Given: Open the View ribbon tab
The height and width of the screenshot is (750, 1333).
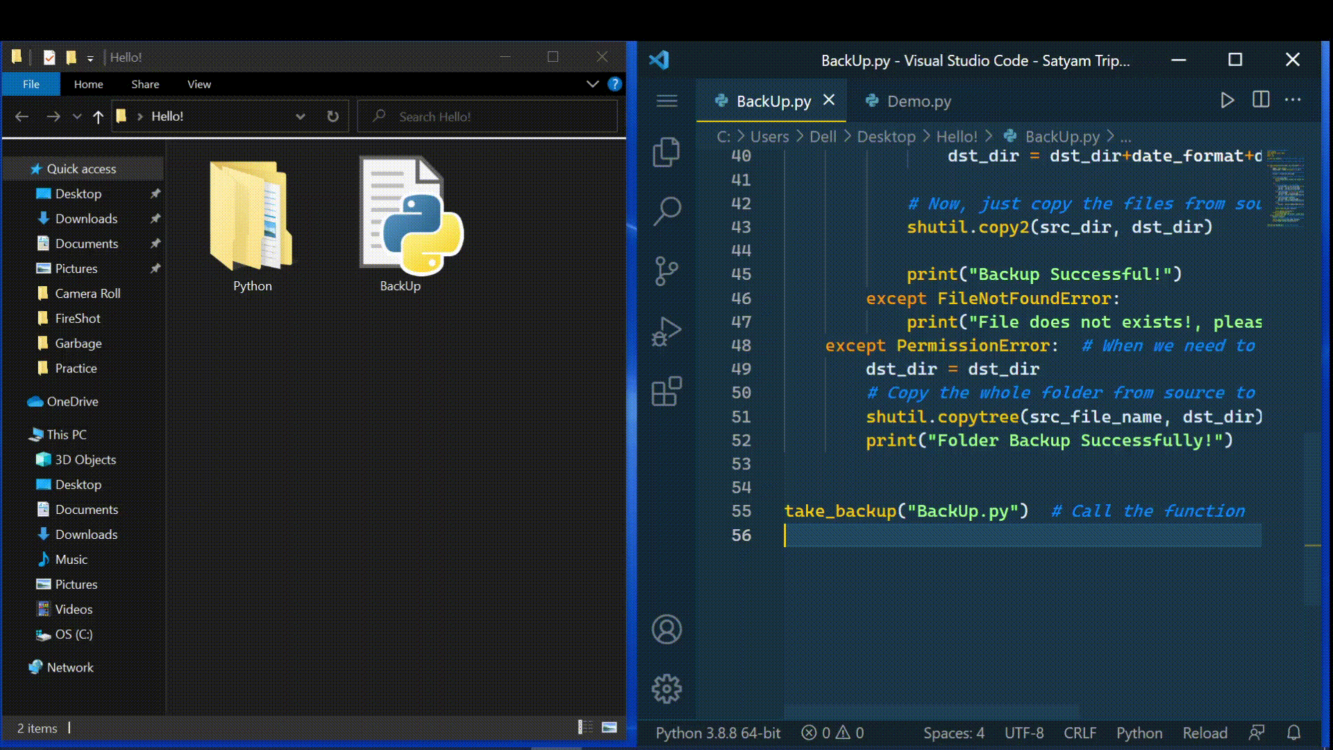Looking at the screenshot, I should tap(199, 84).
